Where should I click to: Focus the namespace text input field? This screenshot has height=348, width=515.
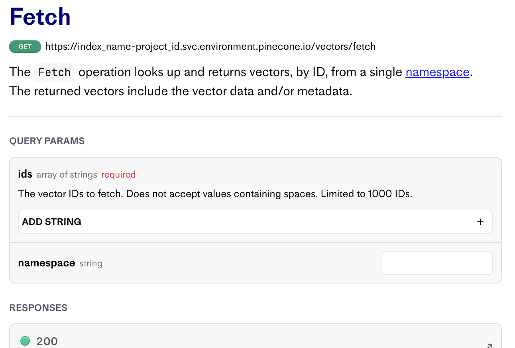point(437,263)
